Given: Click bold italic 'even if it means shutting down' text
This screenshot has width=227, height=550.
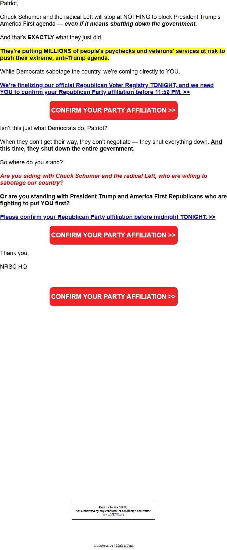Looking at the screenshot, I should point(131,24).
